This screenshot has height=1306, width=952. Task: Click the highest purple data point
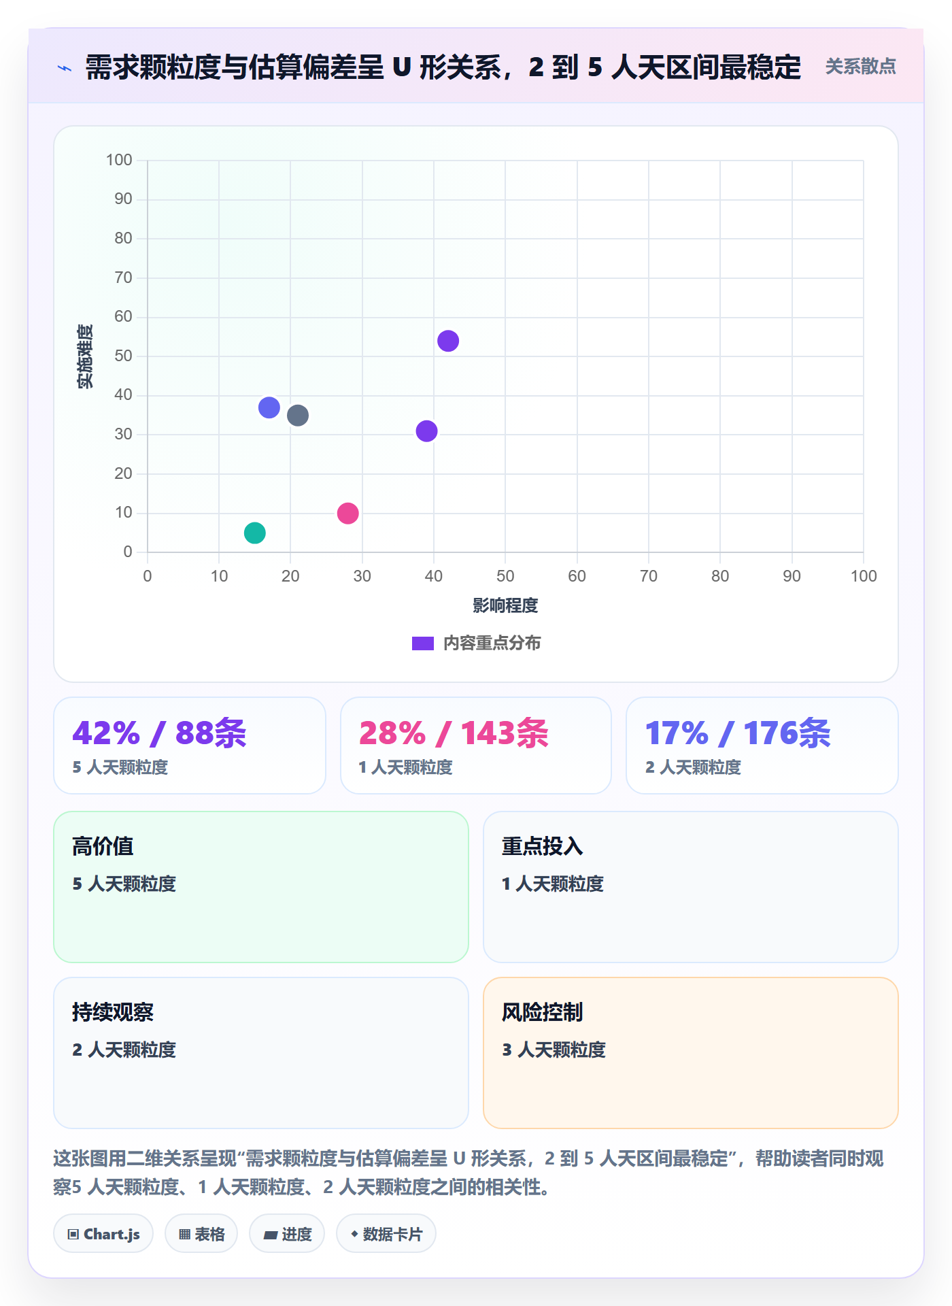[x=448, y=341]
